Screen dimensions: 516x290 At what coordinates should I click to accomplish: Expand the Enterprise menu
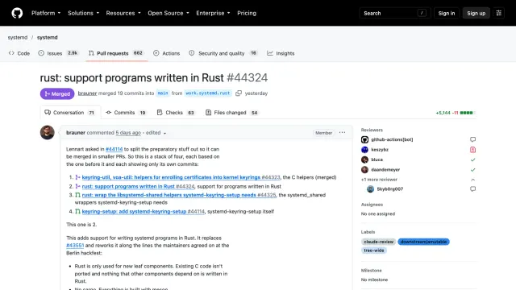213,13
